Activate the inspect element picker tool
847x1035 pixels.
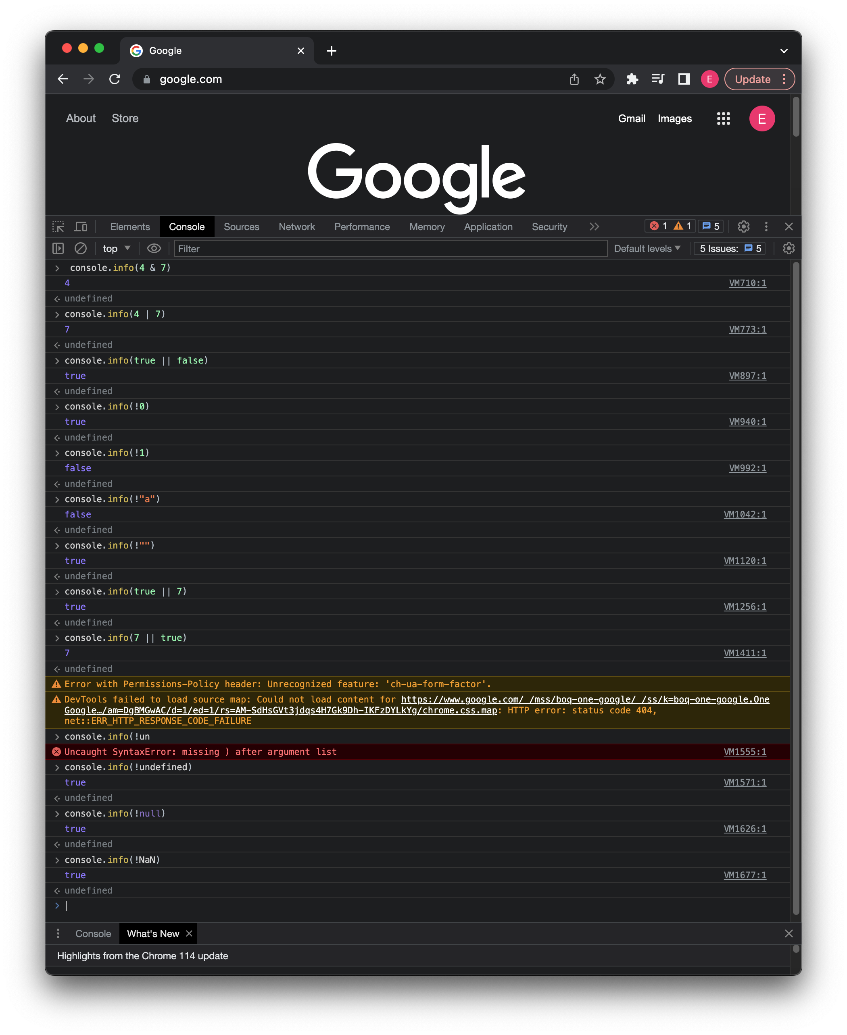[58, 227]
